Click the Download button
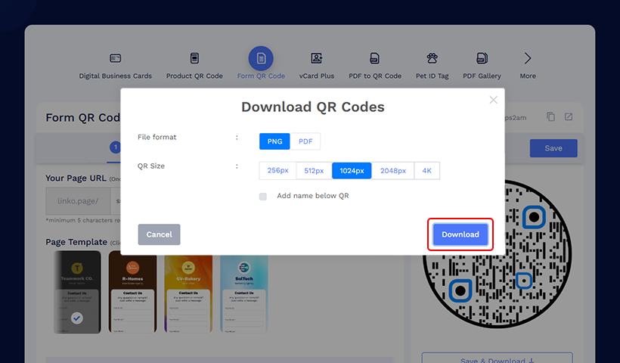The image size is (620, 363). (460, 234)
